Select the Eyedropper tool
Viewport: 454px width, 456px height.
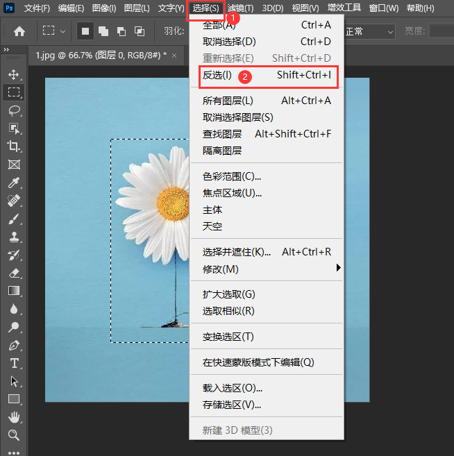(x=14, y=183)
